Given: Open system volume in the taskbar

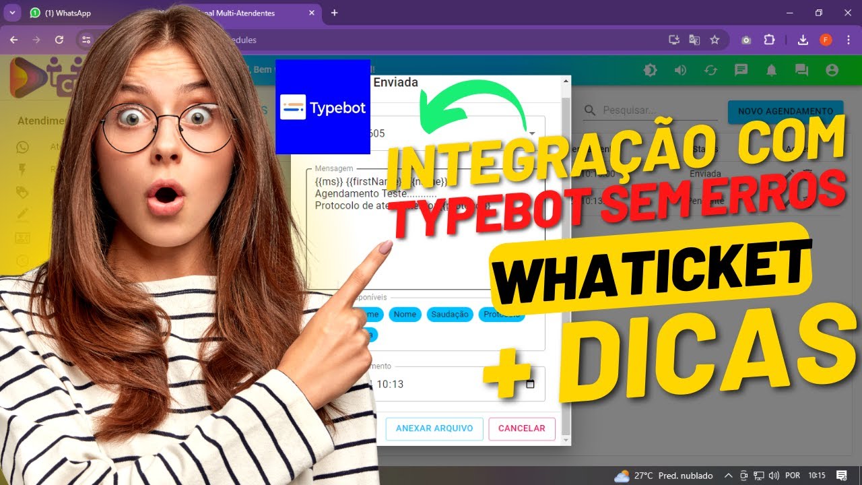Looking at the screenshot, I should [x=774, y=476].
